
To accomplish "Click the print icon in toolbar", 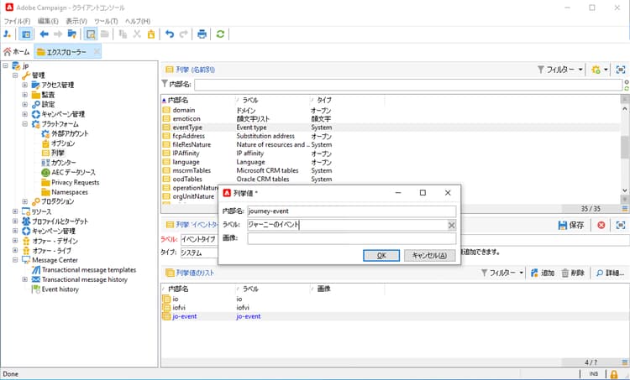I will point(202,34).
